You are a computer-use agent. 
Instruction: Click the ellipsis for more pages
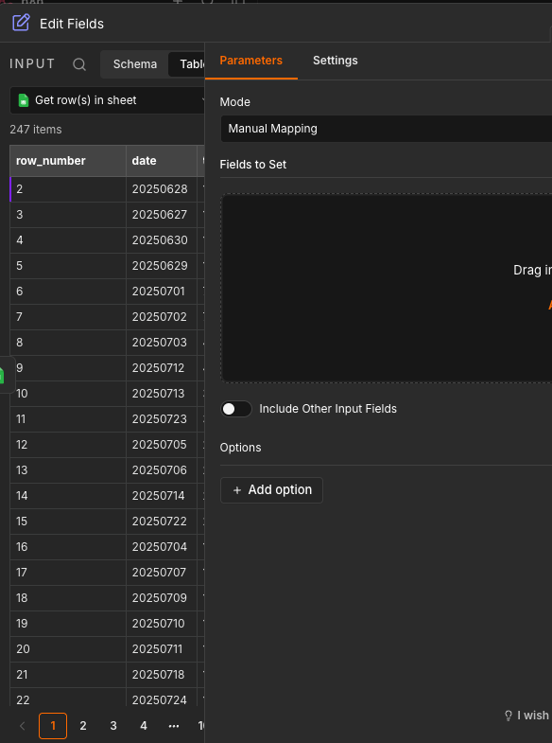point(174,725)
